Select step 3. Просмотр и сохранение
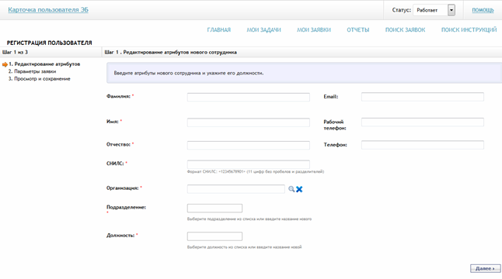 pyautogui.click(x=39, y=79)
